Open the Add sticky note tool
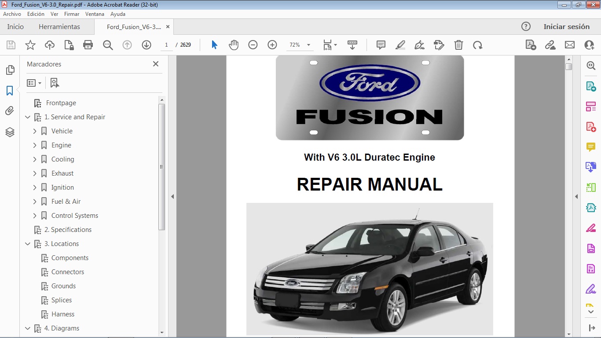 click(380, 44)
